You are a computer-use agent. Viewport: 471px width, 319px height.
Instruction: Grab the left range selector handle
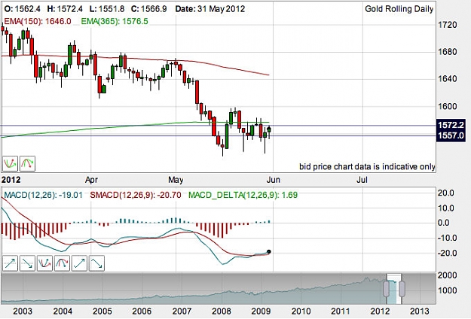387,289
